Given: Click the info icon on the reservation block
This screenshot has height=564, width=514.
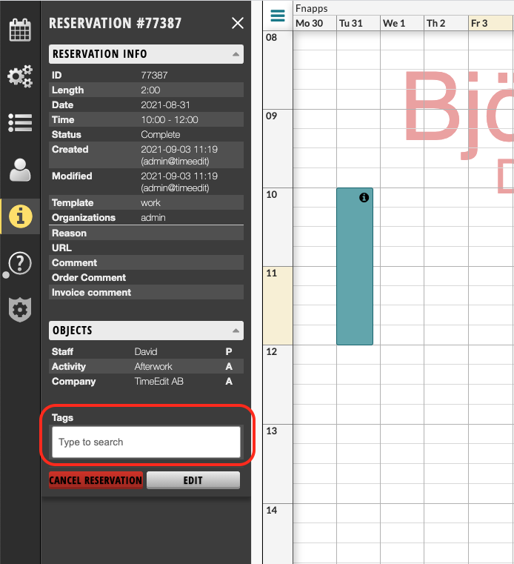Looking at the screenshot, I should point(364,197).
